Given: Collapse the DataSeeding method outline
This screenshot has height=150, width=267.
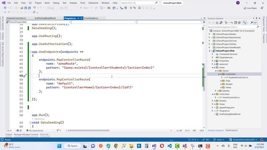Looking at the screenshot, I should tap(30, 122).
